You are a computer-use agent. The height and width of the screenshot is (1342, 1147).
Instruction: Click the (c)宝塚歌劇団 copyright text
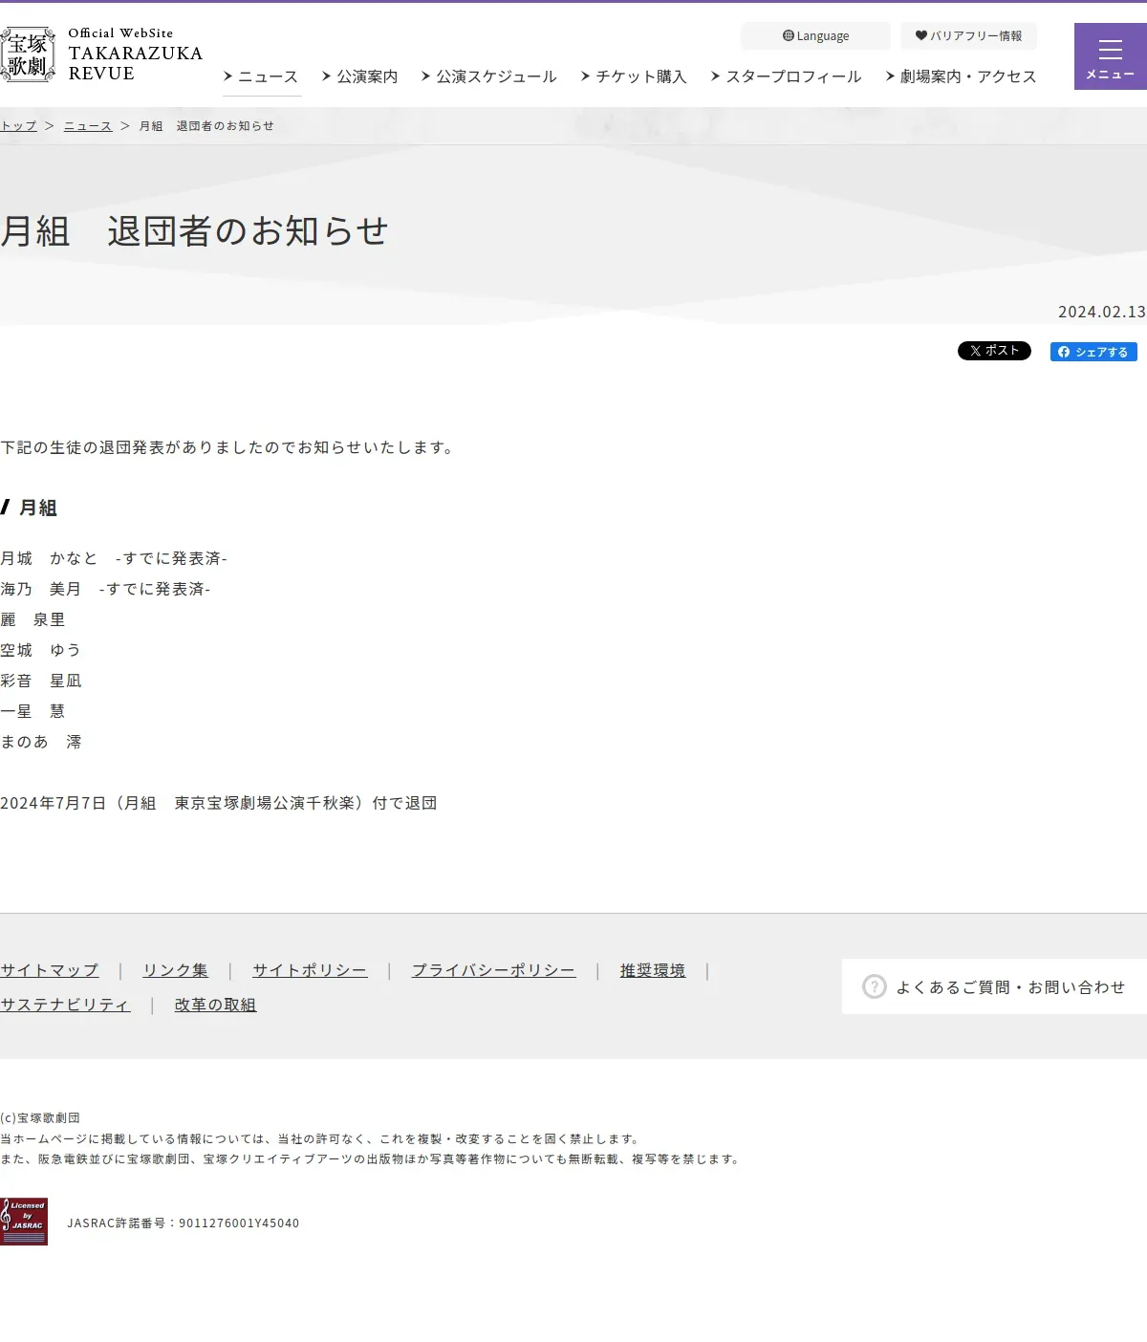[40, 1117]
